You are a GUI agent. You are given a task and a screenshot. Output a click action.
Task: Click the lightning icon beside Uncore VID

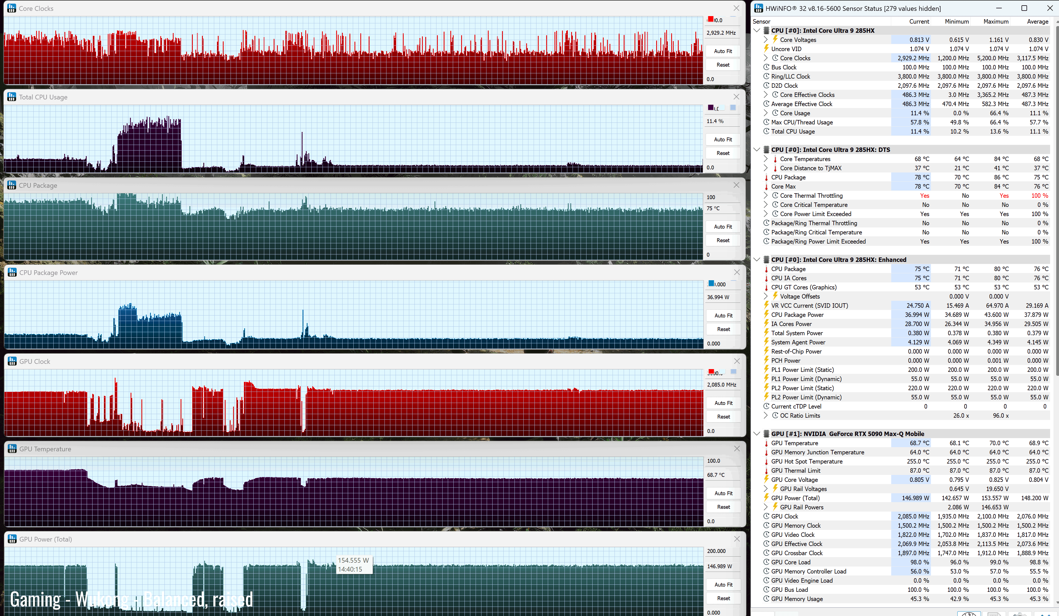click(x=766, y=49)
